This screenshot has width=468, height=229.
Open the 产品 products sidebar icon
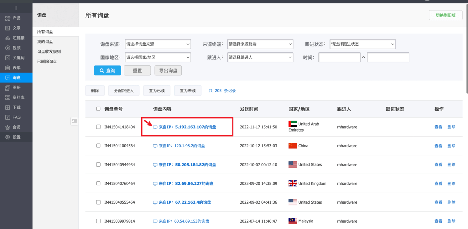pyautogui.click(x=8, y=18)
